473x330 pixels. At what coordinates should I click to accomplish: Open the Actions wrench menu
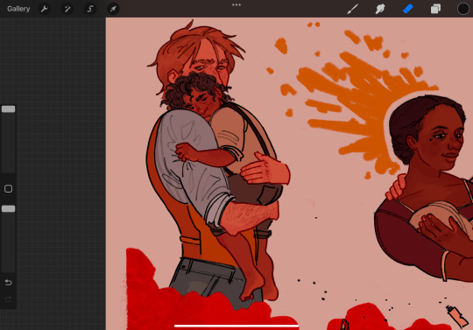point(44,9)
